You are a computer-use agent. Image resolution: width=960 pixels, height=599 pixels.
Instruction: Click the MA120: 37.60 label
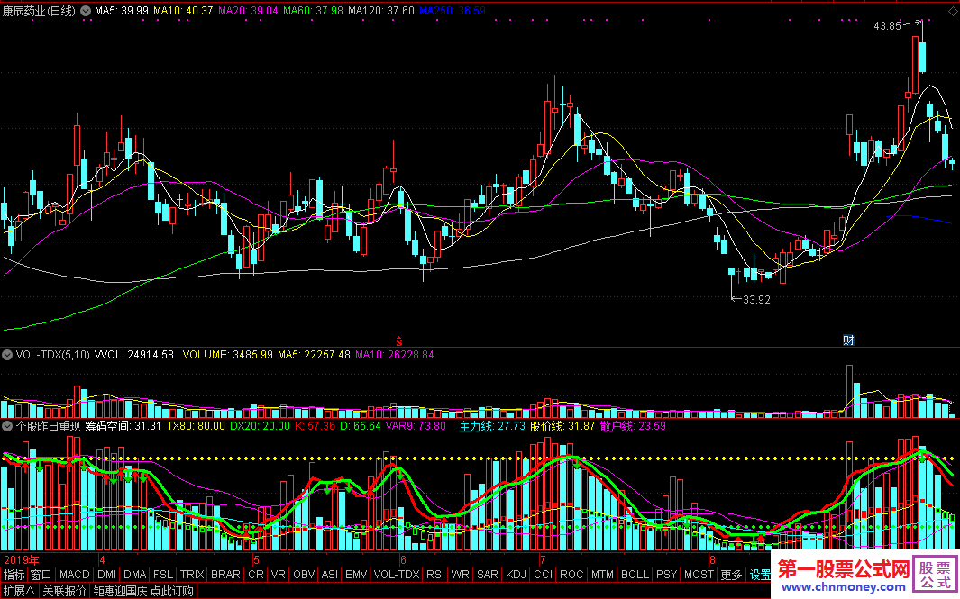tap(380, 11)
